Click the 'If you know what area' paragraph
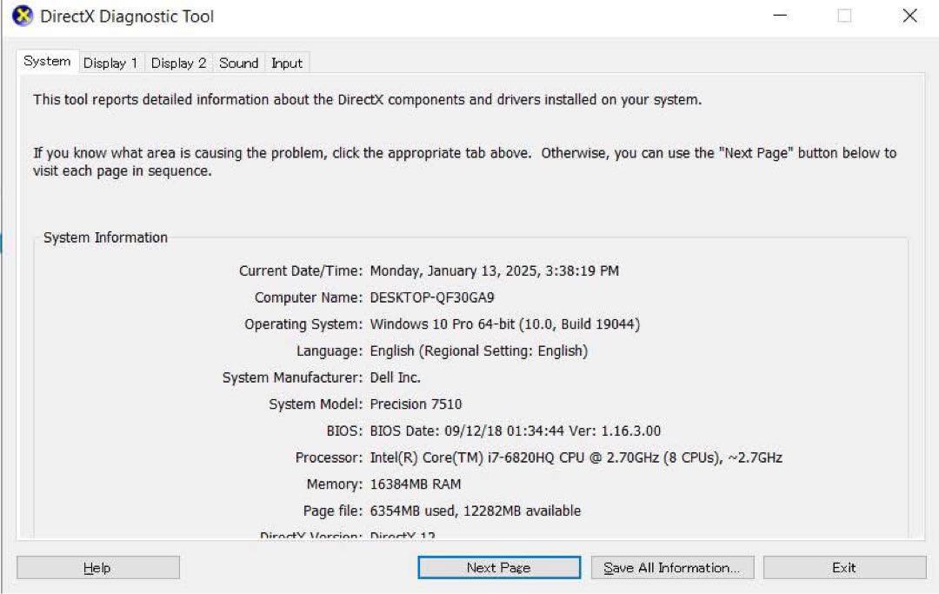This screenshot has width=939, height=594. click(x=464, y=162)
